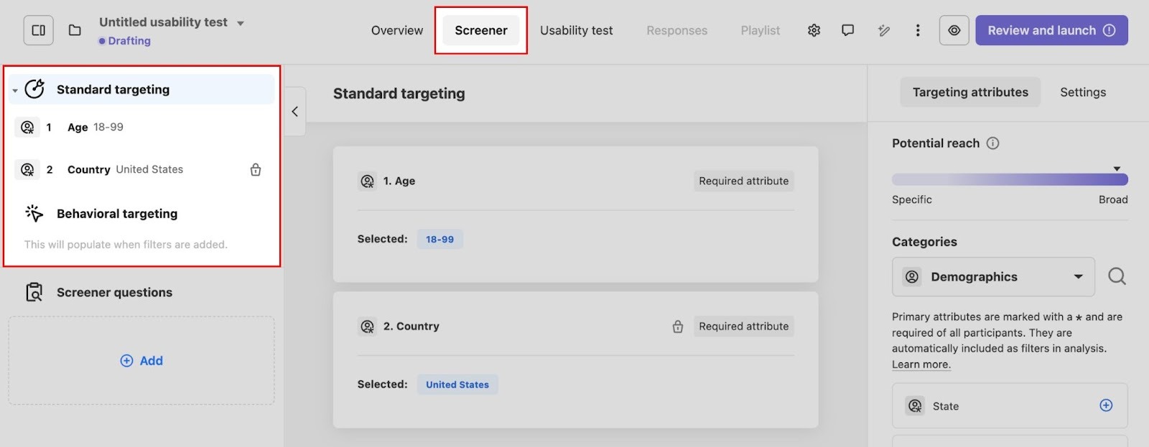Add the State attribute with plus icon

tap(1106, 405)
